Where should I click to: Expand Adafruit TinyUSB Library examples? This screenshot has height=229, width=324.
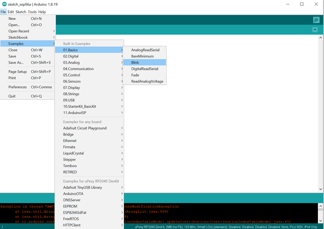89,188
